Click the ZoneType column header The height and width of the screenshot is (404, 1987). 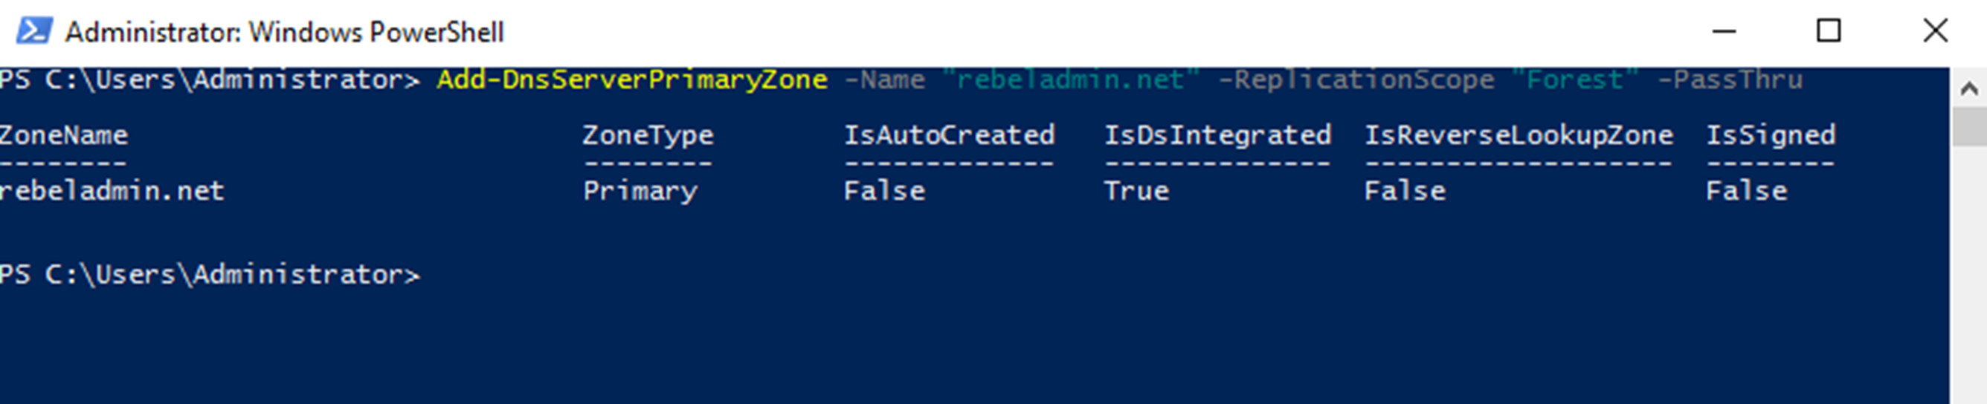tap(648, 136)
